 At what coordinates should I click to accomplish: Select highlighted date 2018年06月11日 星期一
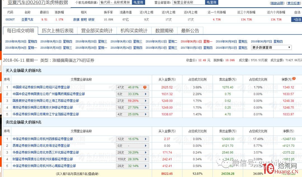pyautogui.click(x=197, y=42)
